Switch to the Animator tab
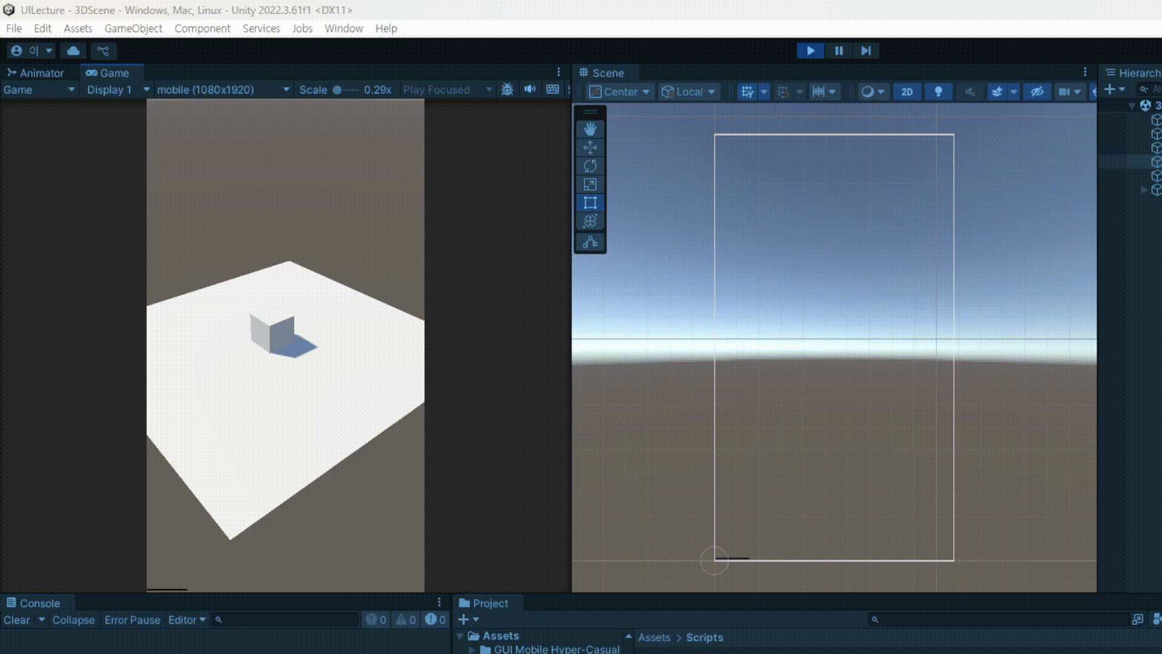This screenshot has width=1162, height=654. 36,73
